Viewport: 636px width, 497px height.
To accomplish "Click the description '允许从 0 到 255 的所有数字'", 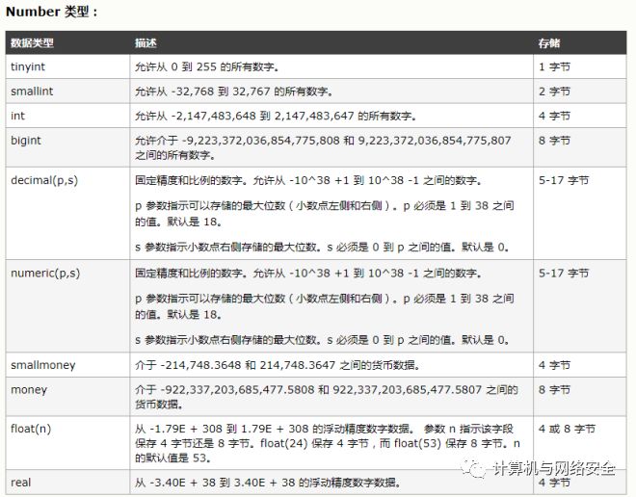I will point(207,66).
